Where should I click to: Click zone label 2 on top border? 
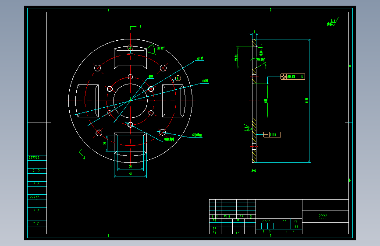(270, 10)
